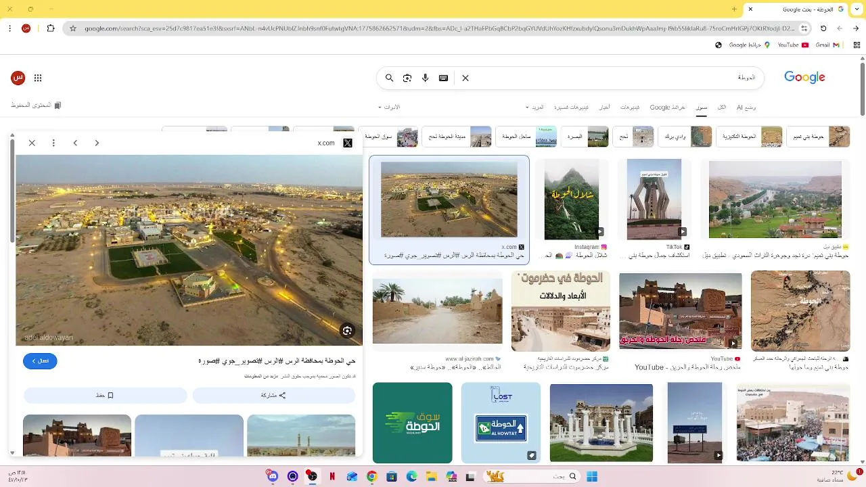The width and height of the screenshot is (866, 487).
Task: Start voice search with microphone icon
Action: 426,78
